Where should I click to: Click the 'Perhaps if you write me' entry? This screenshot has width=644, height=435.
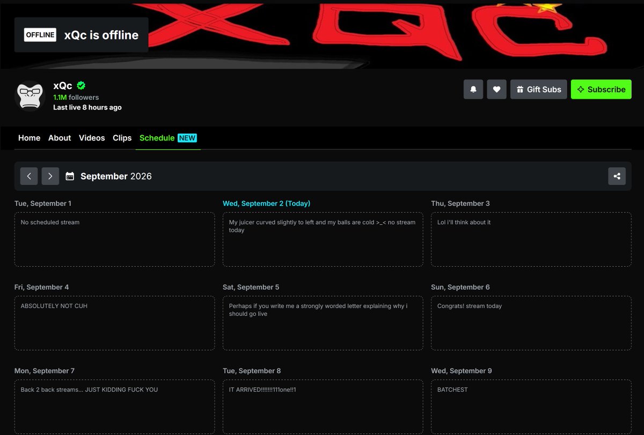323,323
